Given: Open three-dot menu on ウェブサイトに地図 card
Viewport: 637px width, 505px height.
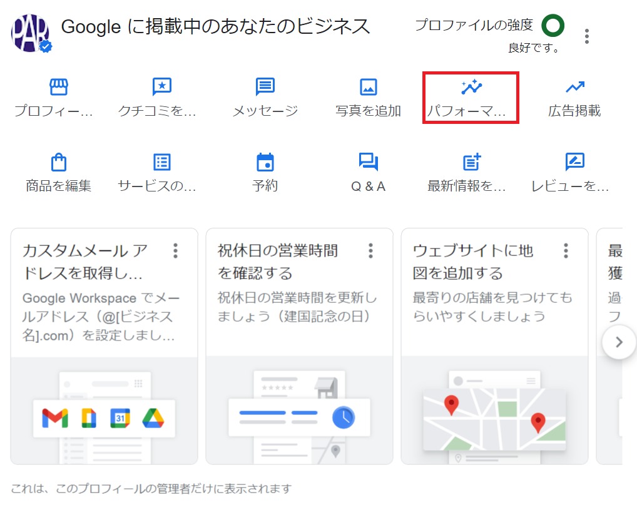Looking at the screenshot, I should click(566, 251).
